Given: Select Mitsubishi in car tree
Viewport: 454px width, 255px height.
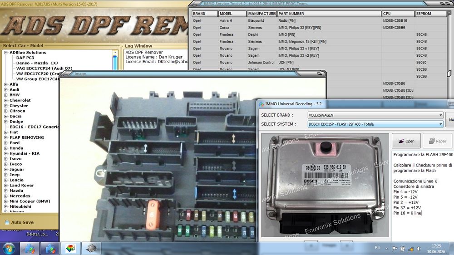Looking at the screenshot, I should [x=20, y=206].
